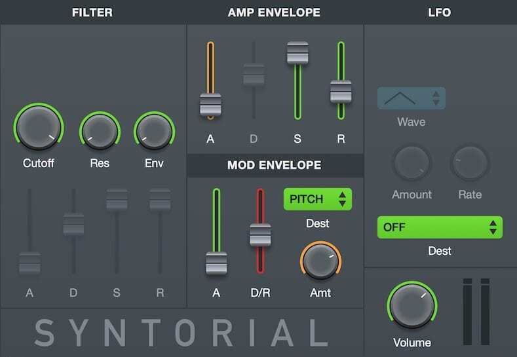Click the filter Res knob
Image resolution: width=517 pixels, height=357 pixels.
(x=100, y=130)
